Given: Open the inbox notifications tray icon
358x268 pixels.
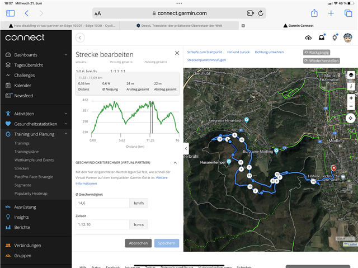Looking at the screenshot, I should click(x=322, y=37).
